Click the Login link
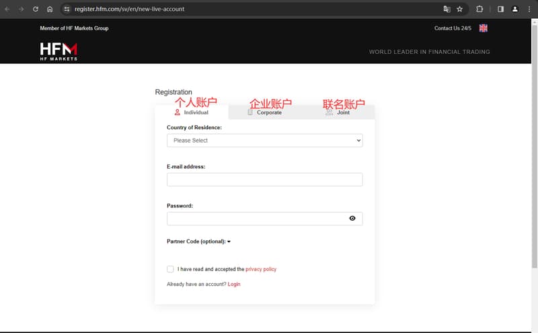 click(x=234, y=285)
